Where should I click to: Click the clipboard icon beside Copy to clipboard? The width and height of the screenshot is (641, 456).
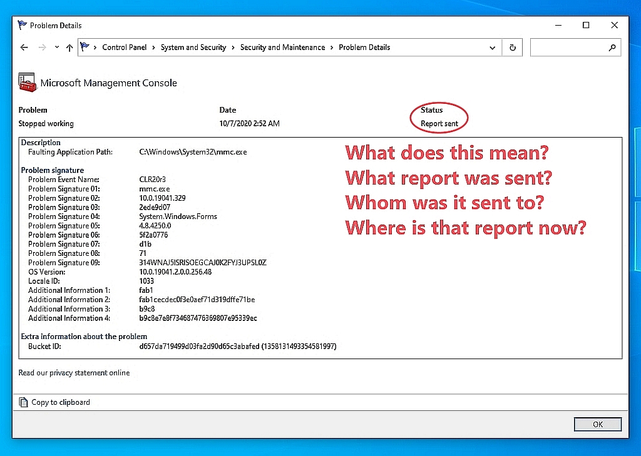coord(23,402)
